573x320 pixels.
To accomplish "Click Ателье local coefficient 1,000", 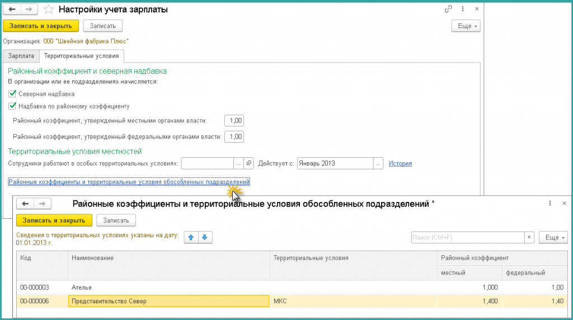I will click(x=469, y=288).
